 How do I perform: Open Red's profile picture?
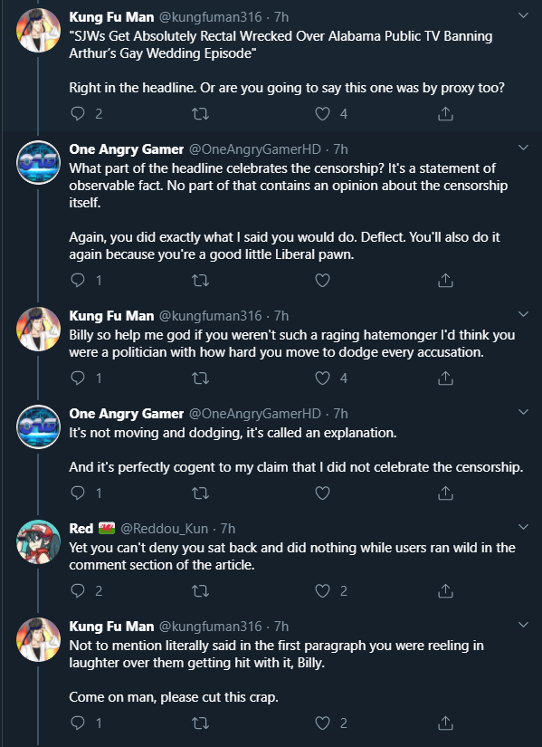(38, 541)
